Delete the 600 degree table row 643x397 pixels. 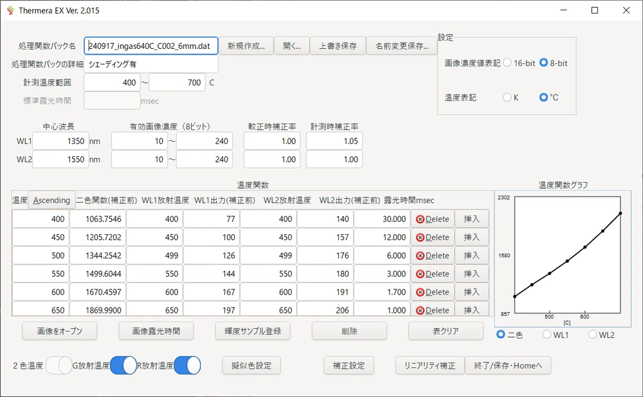433,291
